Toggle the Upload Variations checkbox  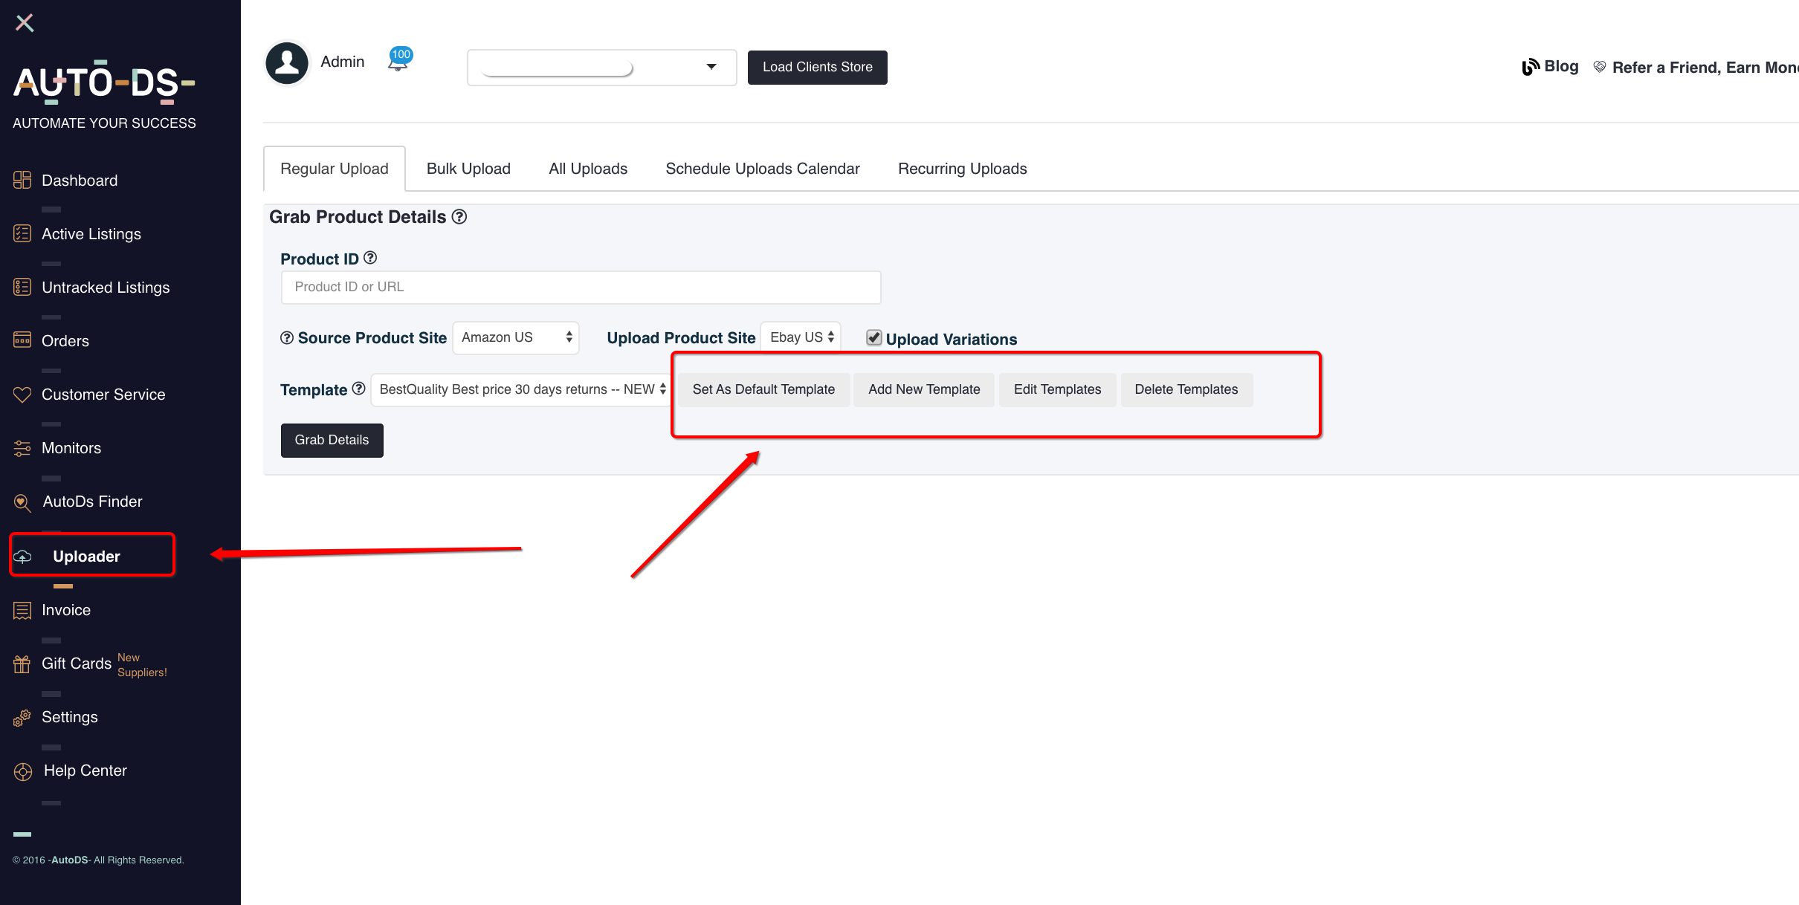[x=874, y=337]
